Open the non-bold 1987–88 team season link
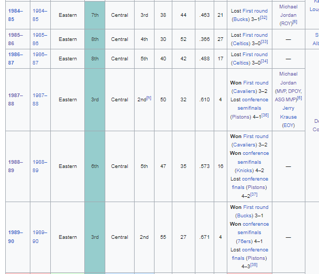 (40, 100)
